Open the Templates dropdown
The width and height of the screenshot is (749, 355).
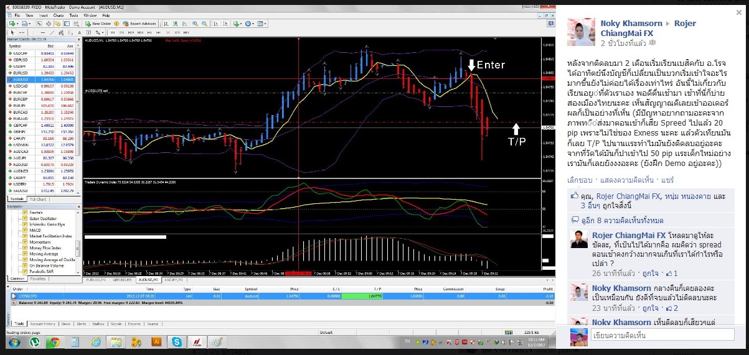click(x=261, y=24)
